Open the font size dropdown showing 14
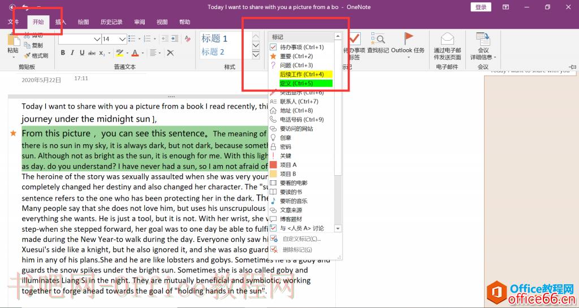The width and height of the screenshot is (579, 308). pyautogui.click(x=123, y=39)
